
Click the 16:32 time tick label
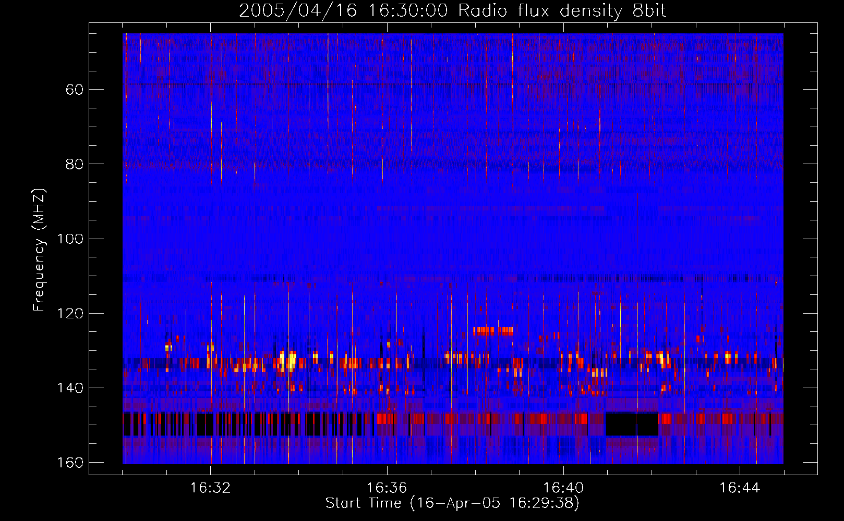tap(210, 488)
